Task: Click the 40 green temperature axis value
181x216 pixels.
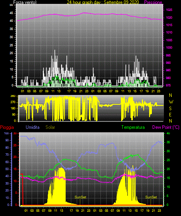Action: (168, 133)
